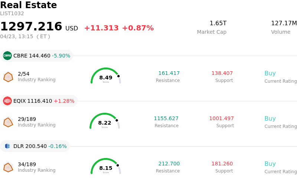Click the DLR company logo icon
The width and height of the screenshot is (297, 181).
(7, 146)
